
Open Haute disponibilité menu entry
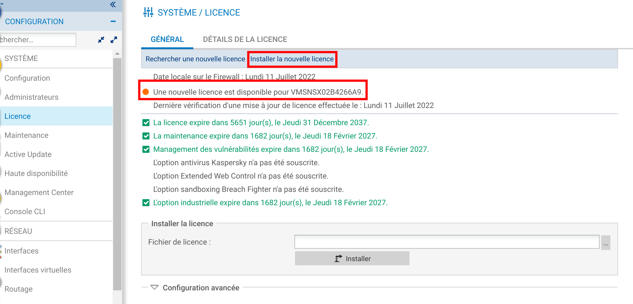pos(36,173)
